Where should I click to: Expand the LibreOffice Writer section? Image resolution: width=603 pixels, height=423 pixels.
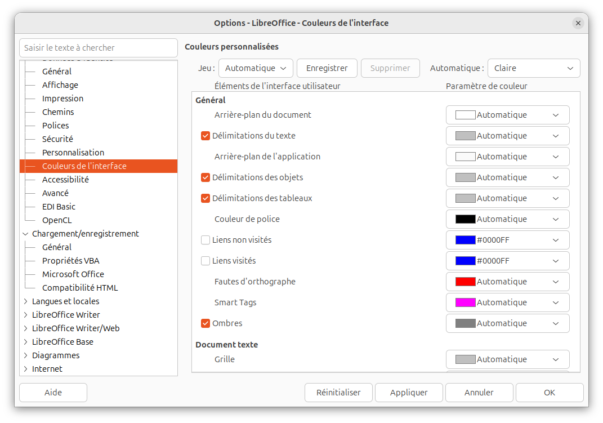[x=25, y=314]
